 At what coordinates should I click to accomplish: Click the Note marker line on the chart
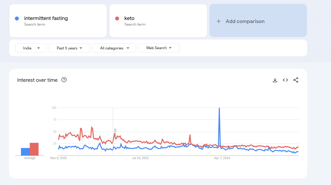(x=113, y=131)
